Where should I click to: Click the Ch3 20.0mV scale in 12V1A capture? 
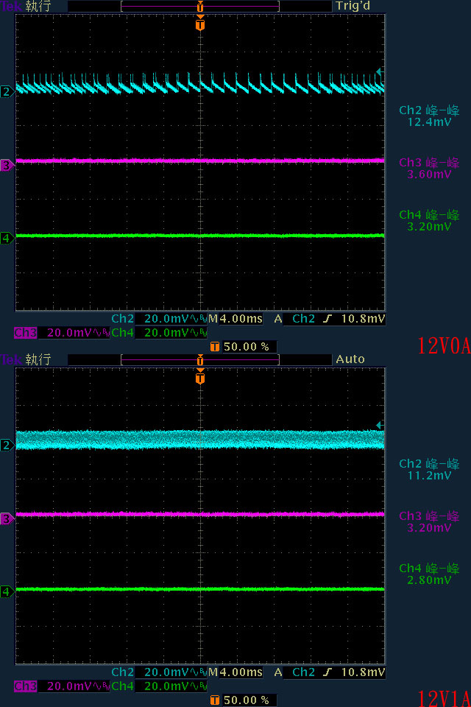62,686
